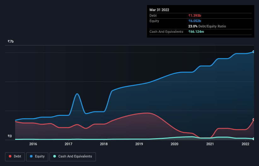Select the 2020 x-axis label
The width and height of the screenshot is (259, 166).
click(174, 144)
